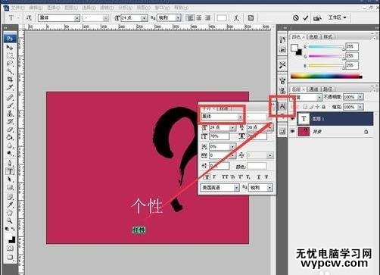Viewport: 380px width, 275px height.
Task: Toggle small caps in Character panel
Action: click(232, 177)
